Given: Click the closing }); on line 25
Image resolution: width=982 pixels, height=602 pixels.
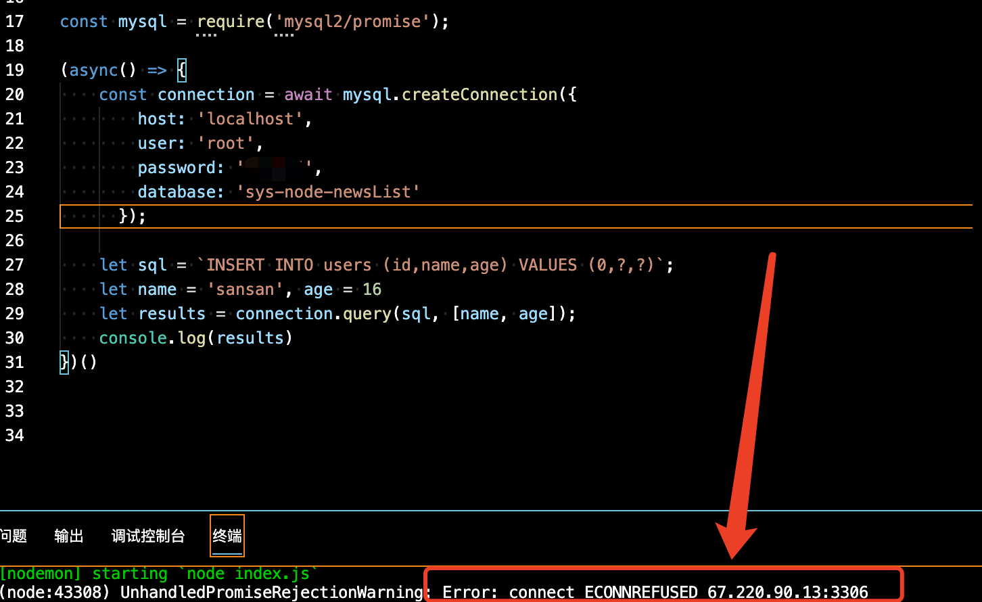Looking at the screenshot, I should 133,216.
